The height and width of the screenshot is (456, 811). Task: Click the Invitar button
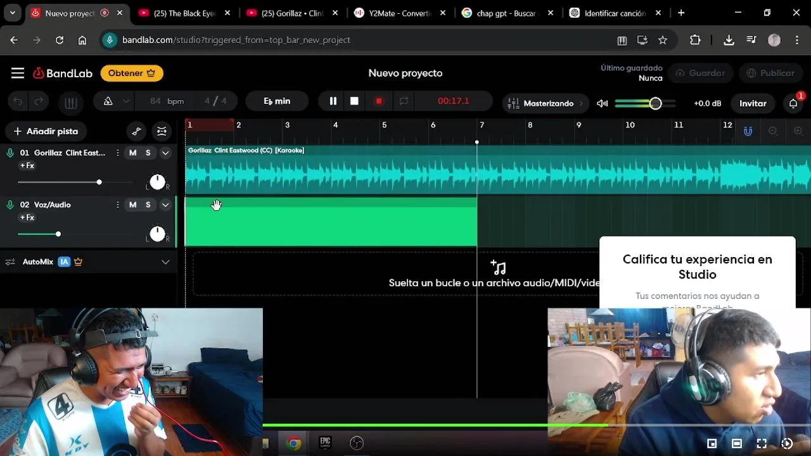753,103
